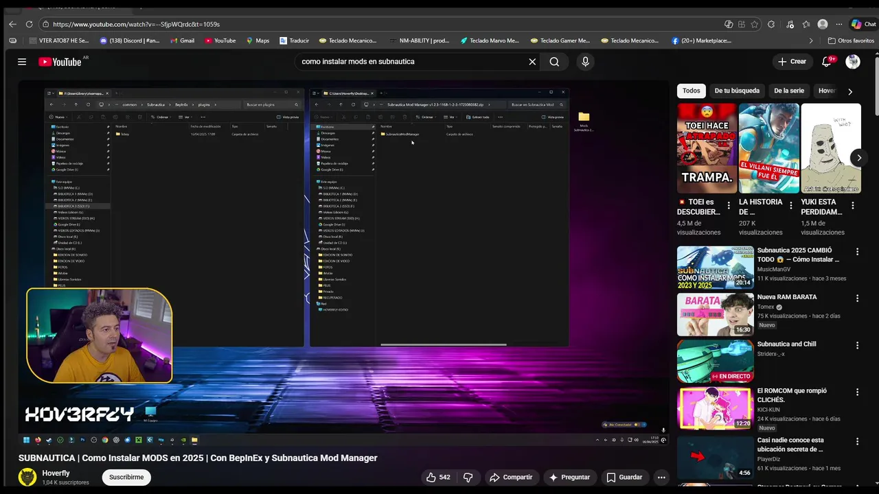The width and height of the screenshot is (879, 494).
Task: Open the ROMCOM video thumbnail
Action: [715, 408]
